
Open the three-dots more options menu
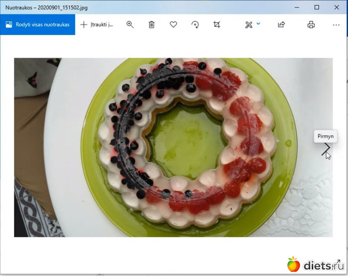[336, 24]
